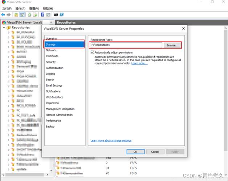This screenshot has width=228, height=181.
Task: Click the green Refresh toolbar icon
Action: pyautogui.click(x=29, y=14)
